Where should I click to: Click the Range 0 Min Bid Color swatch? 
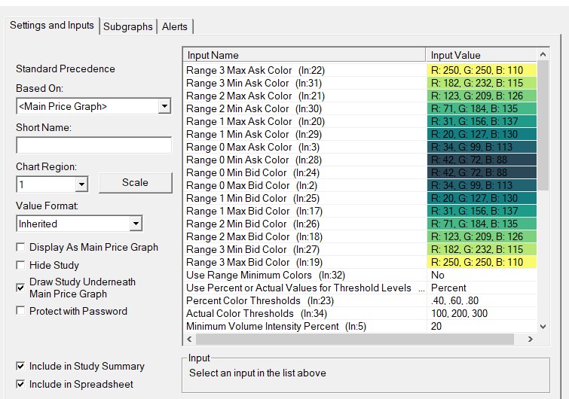pyautogui.click(x=481, y=172)
